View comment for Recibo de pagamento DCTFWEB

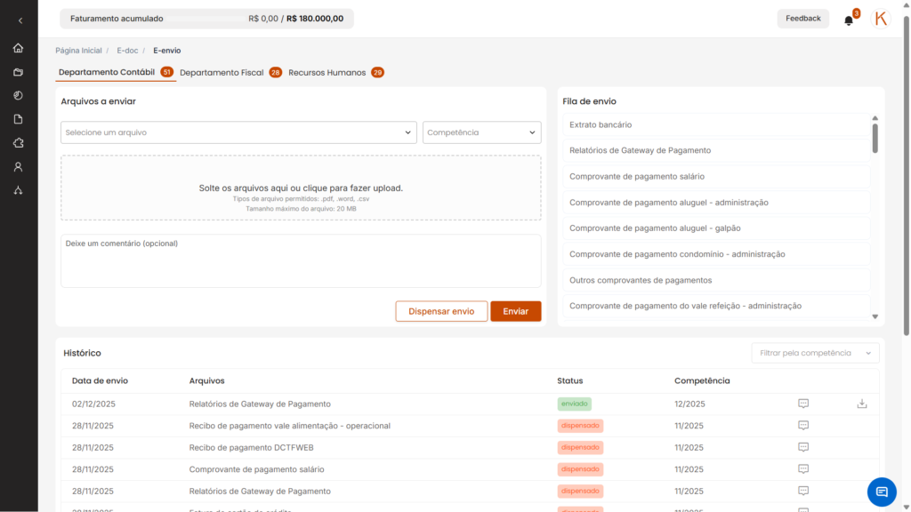[x=803, y=447]
